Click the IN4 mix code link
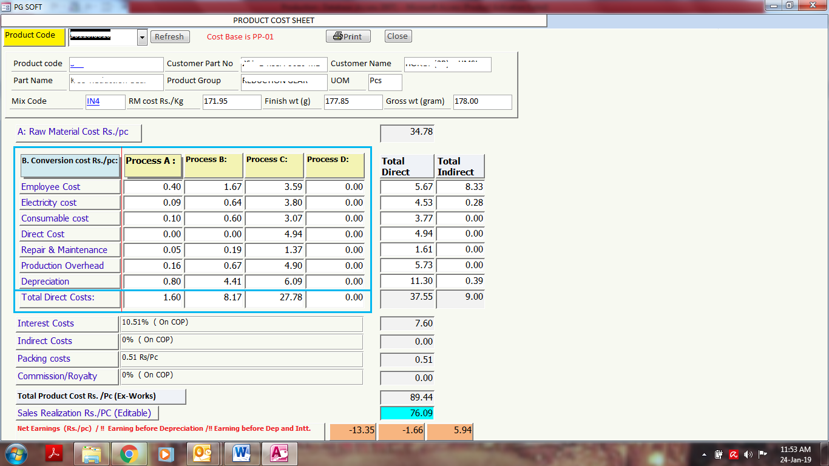 click(x=93, y=101)
